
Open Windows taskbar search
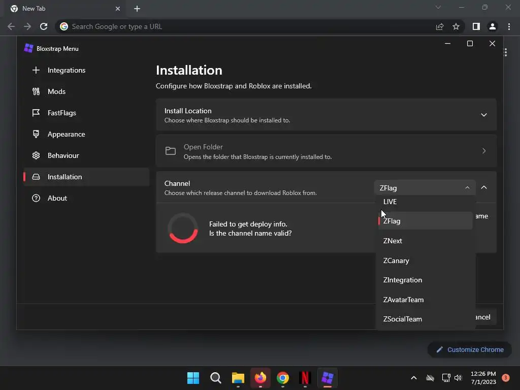(x=215, y=378)
